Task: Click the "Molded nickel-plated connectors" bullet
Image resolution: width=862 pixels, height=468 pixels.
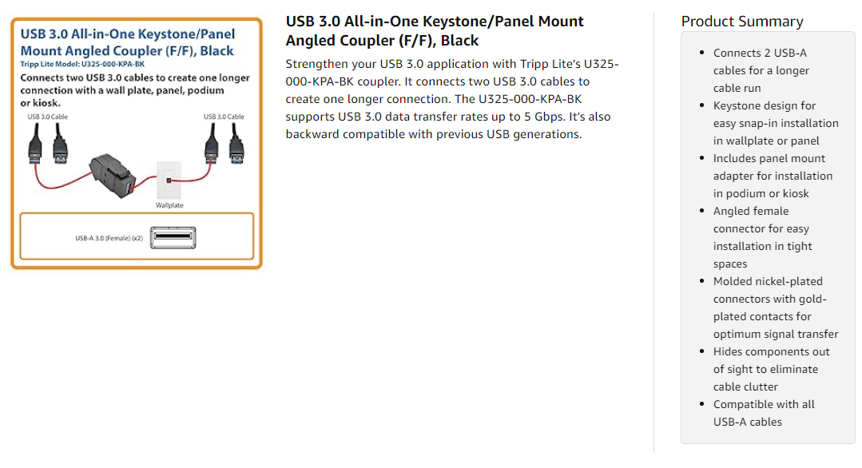Action: click(775, 307)
